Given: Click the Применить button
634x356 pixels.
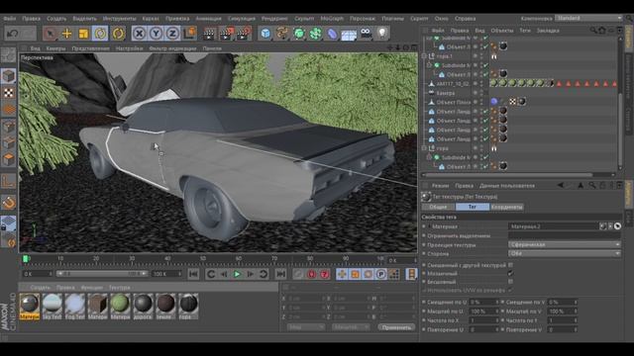Looking at the screenshot, I should (x=396, y=327).
